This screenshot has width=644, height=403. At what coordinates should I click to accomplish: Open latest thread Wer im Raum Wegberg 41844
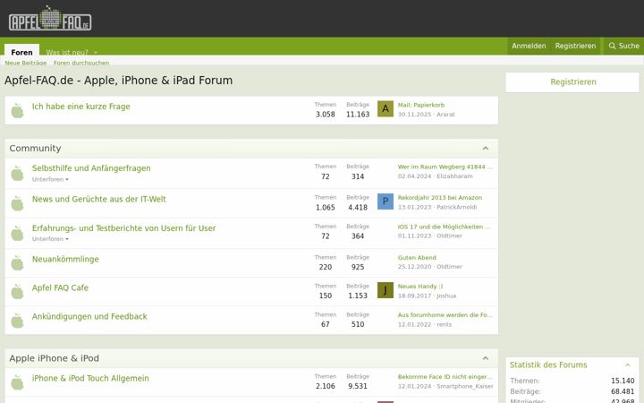pyautogui.click(x=445, y=167)
